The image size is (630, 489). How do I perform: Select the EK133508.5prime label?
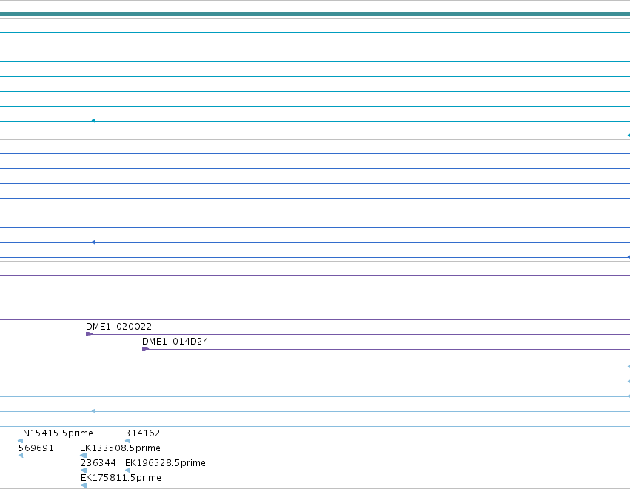point(120,448)
